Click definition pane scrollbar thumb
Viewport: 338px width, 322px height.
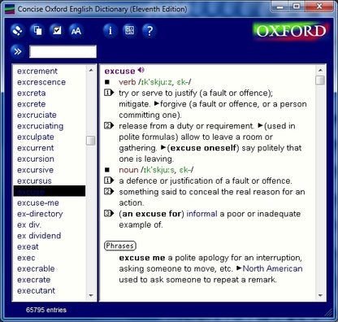click(x=320, y=80)
